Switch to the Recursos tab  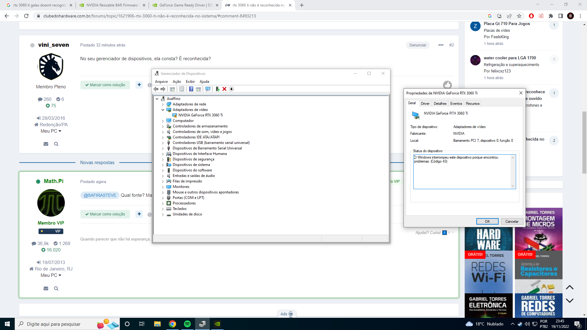[473, 104]
